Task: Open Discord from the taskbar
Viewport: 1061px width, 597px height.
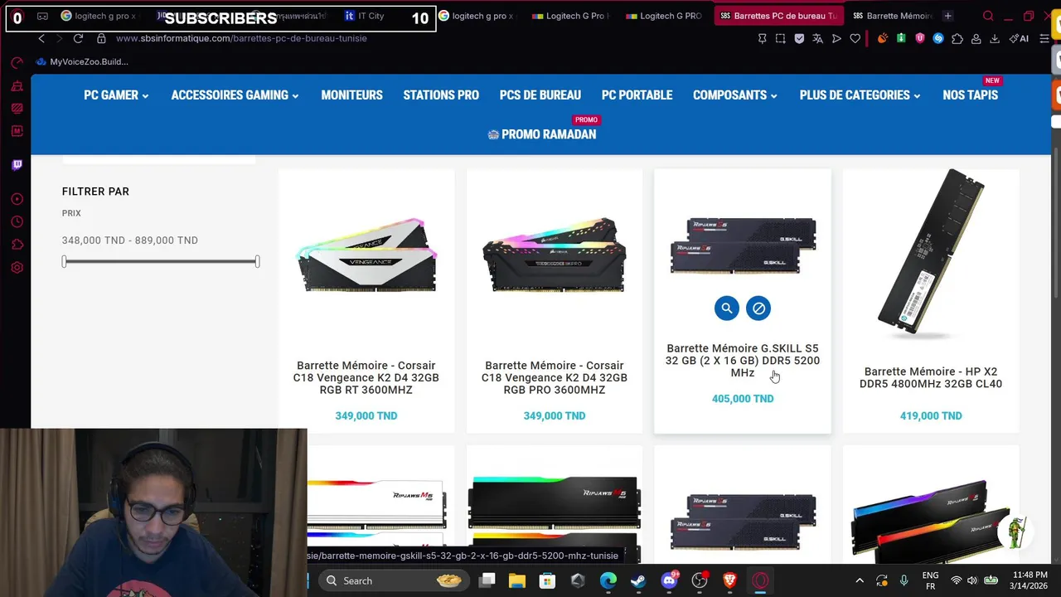Action: coord(669,580)
